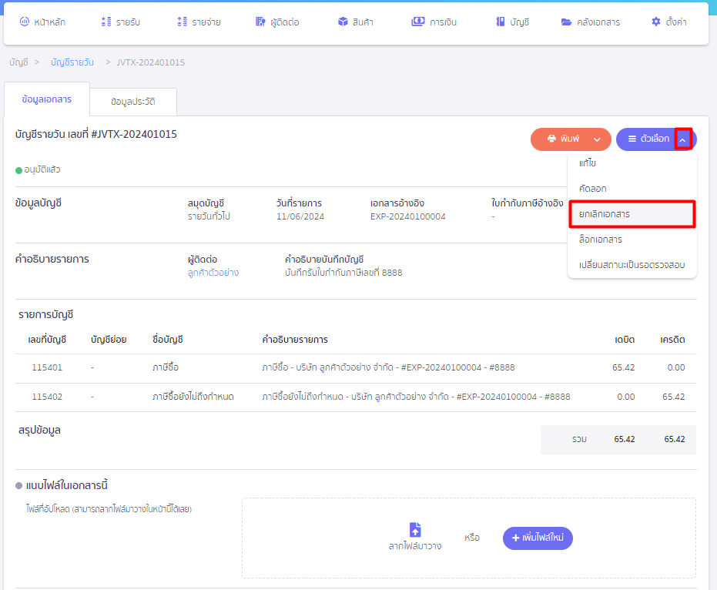Click the เครดิต column header
717x590 pixels.
(x=672, y=340)
